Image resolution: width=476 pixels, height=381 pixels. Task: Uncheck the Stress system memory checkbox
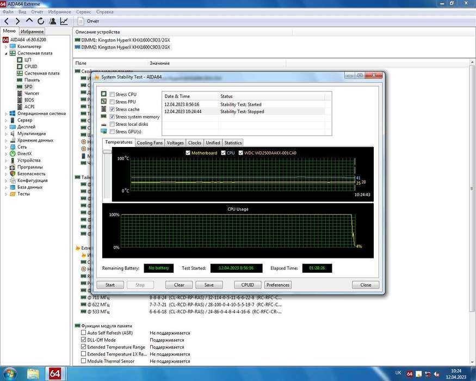coord(112,116)
